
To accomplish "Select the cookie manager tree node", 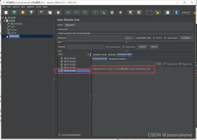I will coord(13,33).
